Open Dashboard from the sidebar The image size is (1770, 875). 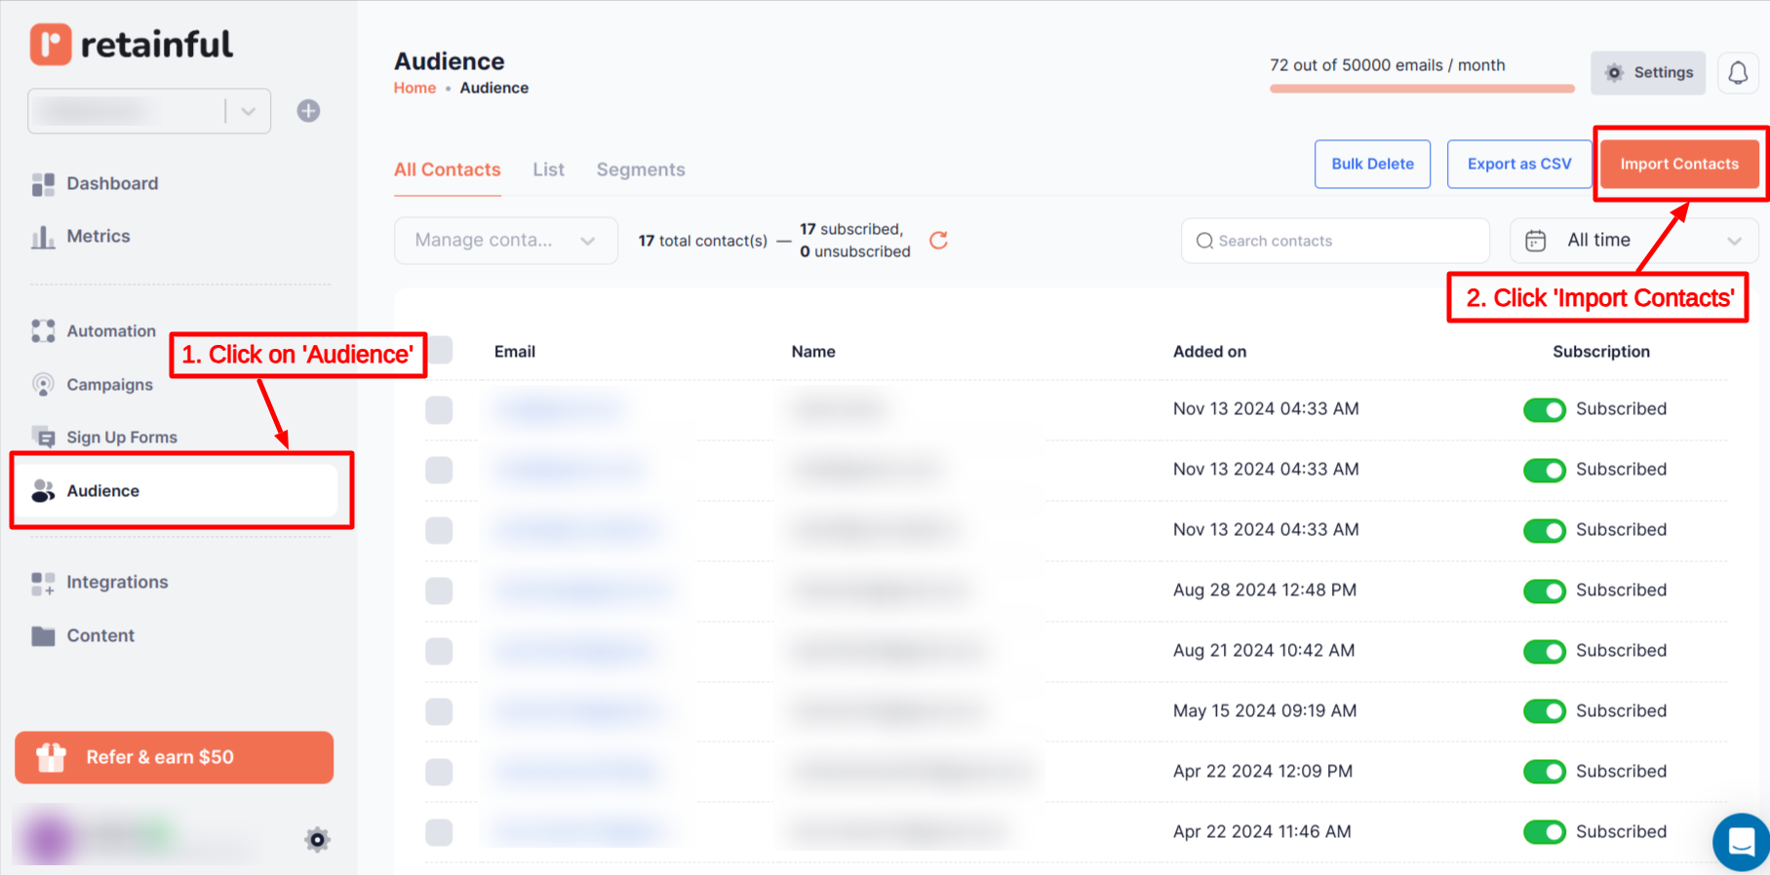coord(111,183)
